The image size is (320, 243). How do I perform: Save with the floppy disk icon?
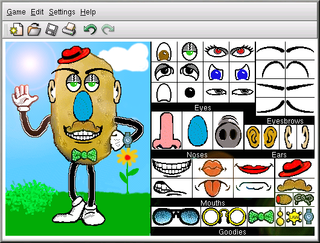click(x=52, y=30)
